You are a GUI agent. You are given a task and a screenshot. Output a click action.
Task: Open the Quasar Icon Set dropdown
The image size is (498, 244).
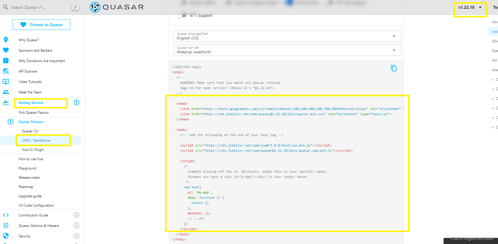287,50
